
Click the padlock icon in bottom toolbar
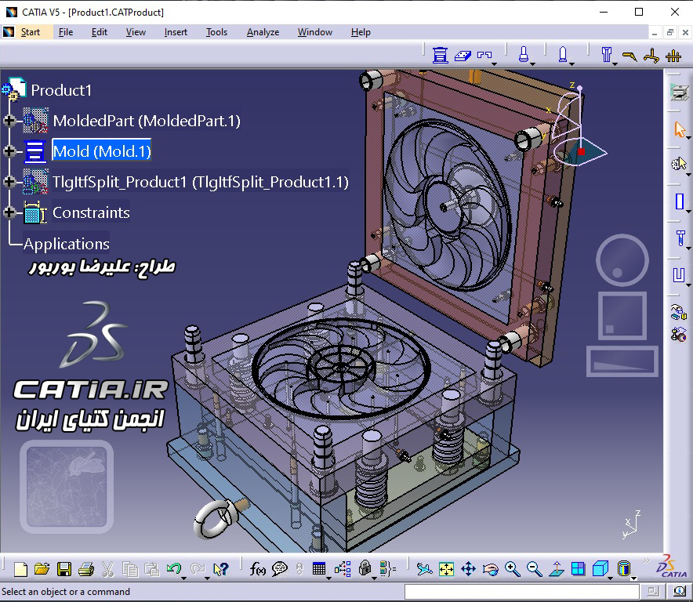pos(365,568)
